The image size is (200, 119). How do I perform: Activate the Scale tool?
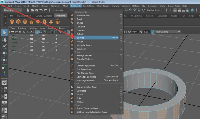coord(4,67)
